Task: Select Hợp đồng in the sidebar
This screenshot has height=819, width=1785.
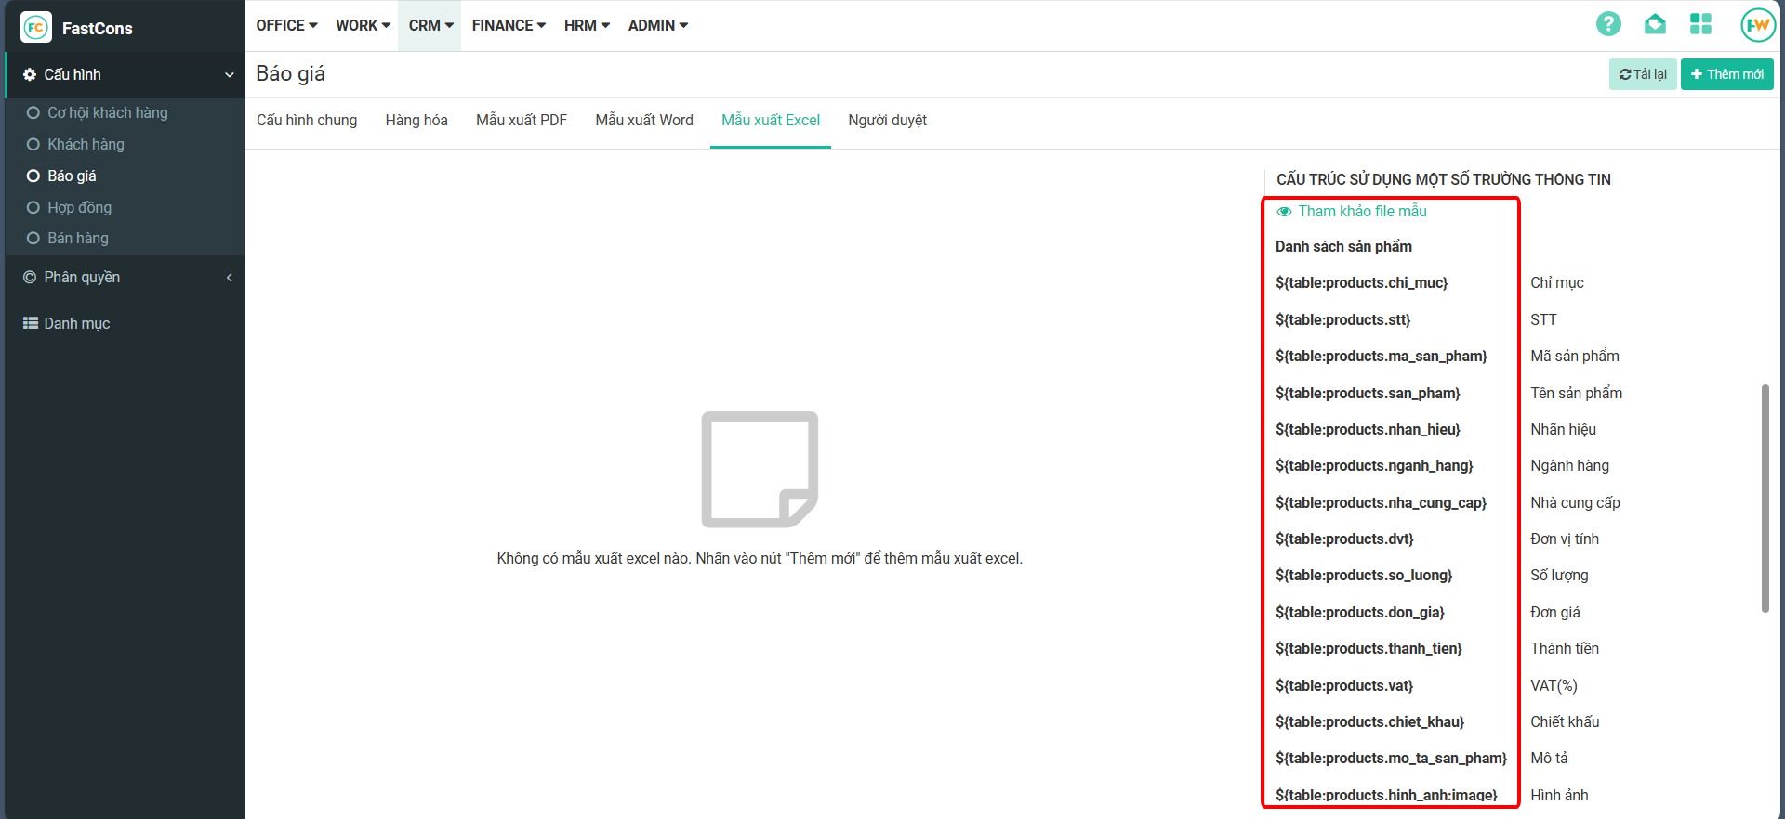Action: coord(79,207)
